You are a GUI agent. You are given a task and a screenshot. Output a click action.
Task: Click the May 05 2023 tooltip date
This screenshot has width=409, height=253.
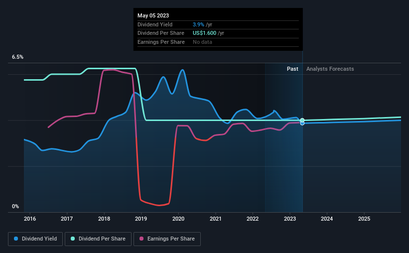click(x=153, y=15)
